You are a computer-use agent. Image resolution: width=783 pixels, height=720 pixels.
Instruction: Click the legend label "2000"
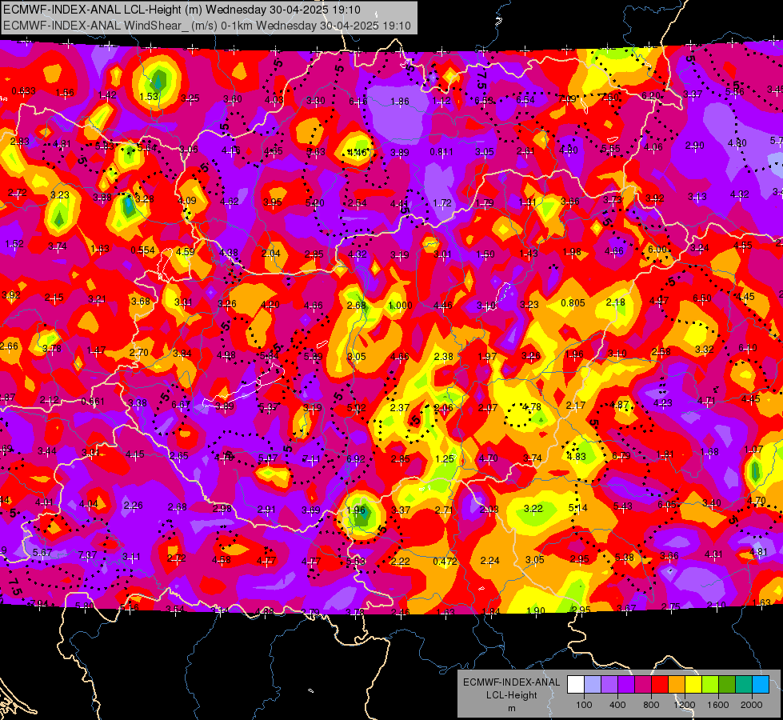(751, 705)
